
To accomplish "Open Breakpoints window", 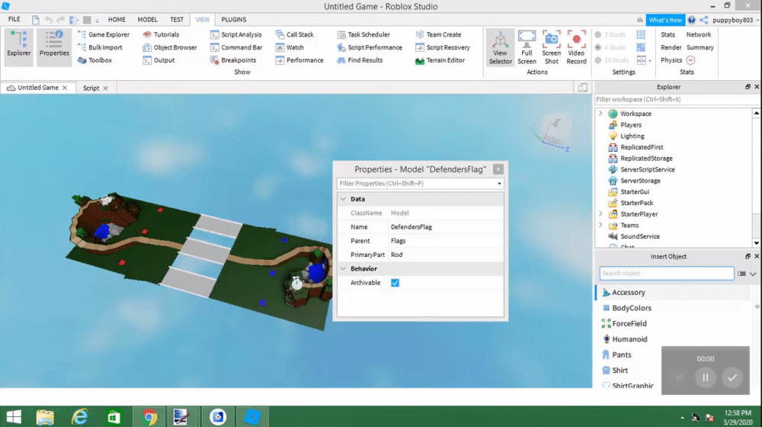I will point(232,60).
